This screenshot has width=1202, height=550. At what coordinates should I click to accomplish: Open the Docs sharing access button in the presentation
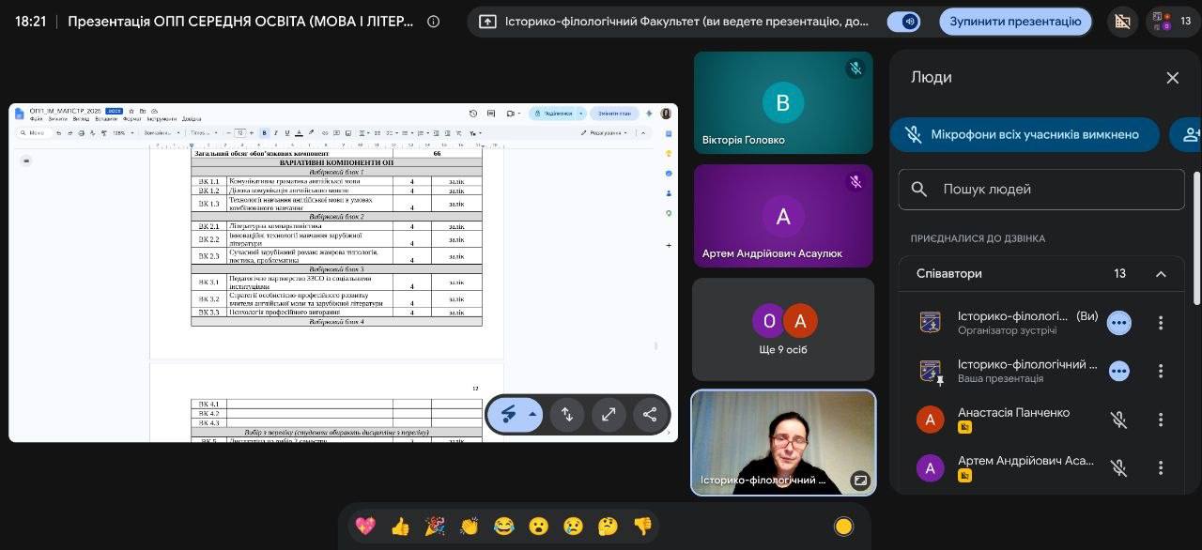559,114
